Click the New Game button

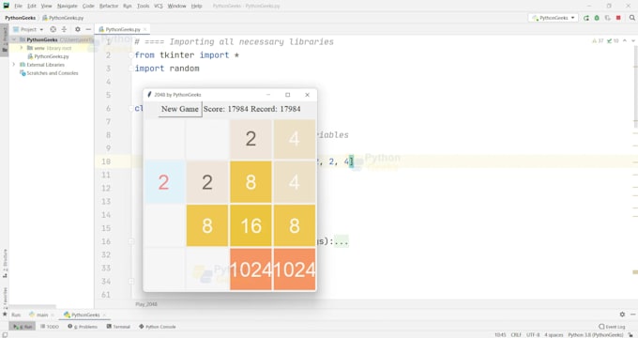tap(180, 109)
